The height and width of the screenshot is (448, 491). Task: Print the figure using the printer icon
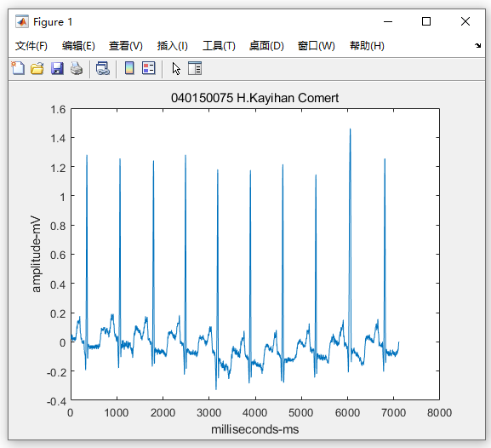77,68
